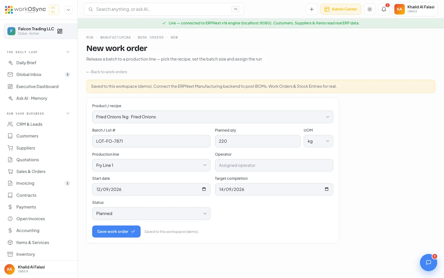Click the Items & Services box icon
This screenshot has height=278, width=444.
click(x=10, y=242)
